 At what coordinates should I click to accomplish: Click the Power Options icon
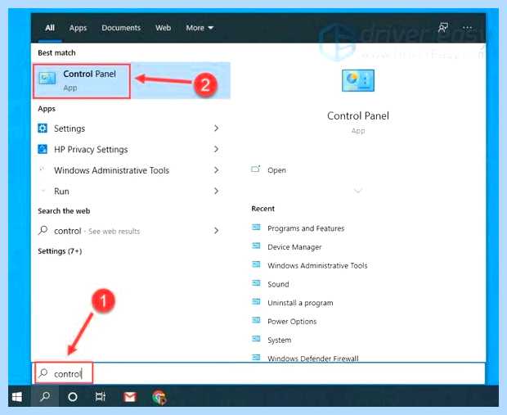point(256,321)
